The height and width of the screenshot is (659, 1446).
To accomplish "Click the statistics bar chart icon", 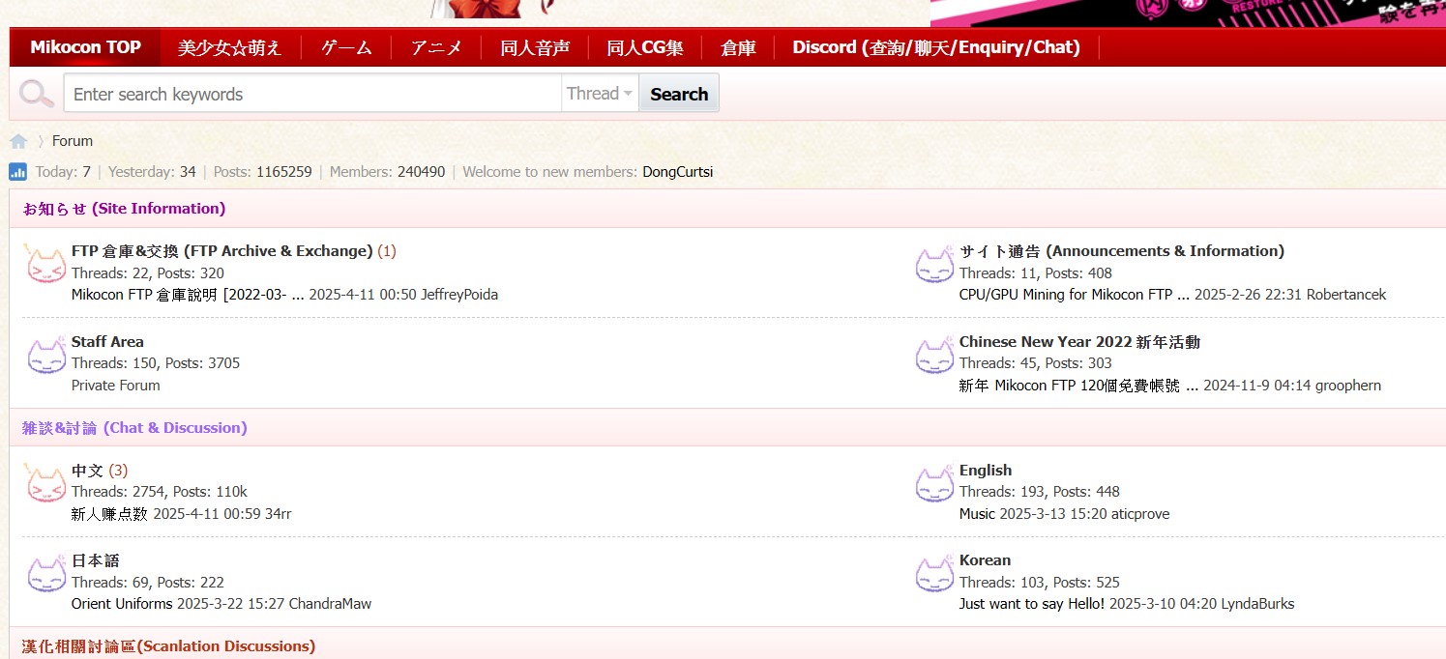I will tap(18, 172).
